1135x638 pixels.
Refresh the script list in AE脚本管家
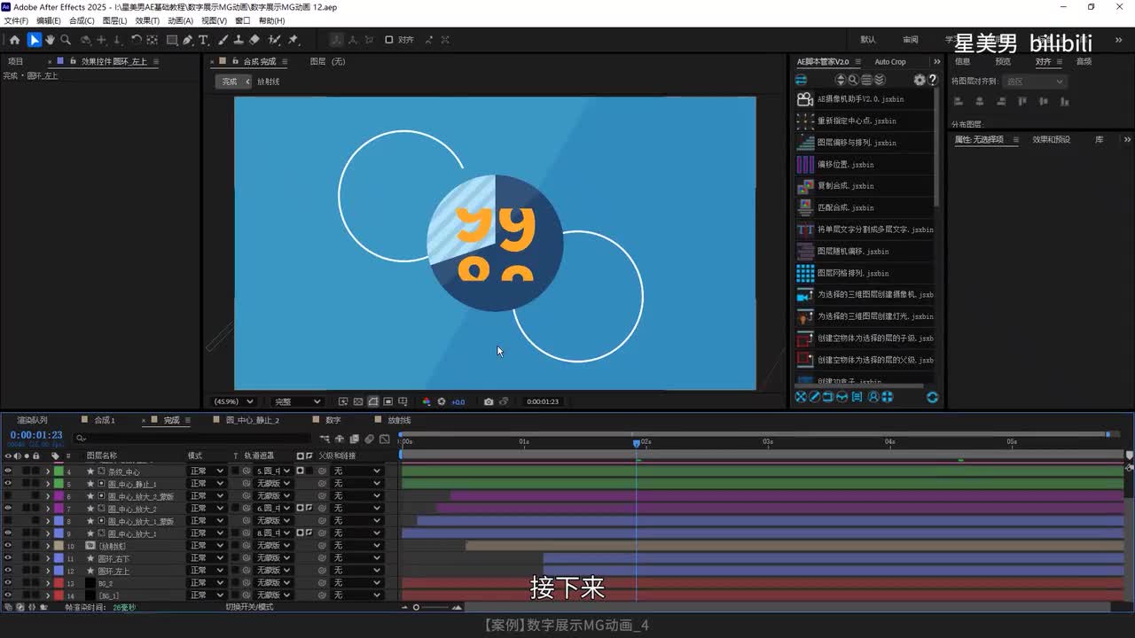932,397
